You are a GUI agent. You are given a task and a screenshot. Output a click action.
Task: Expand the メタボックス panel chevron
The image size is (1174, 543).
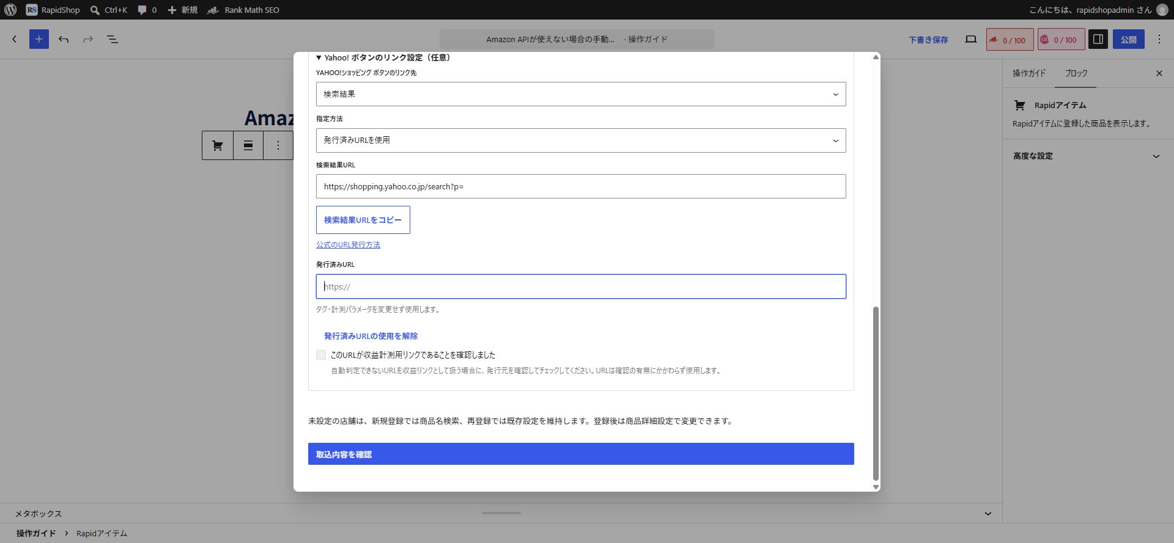pos(988,514)
